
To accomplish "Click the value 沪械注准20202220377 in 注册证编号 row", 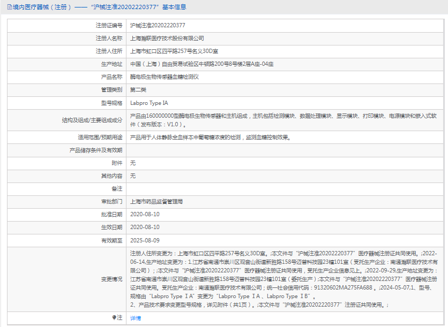I will (158, 25).
